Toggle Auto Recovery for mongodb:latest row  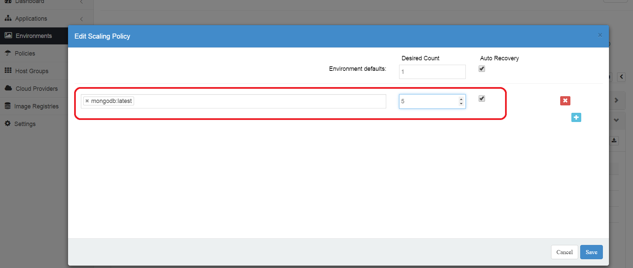(x=482, y=98)
